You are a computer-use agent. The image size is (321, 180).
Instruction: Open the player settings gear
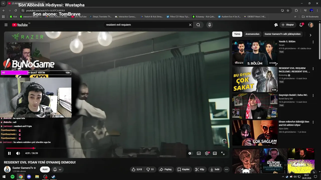(207, 153)
